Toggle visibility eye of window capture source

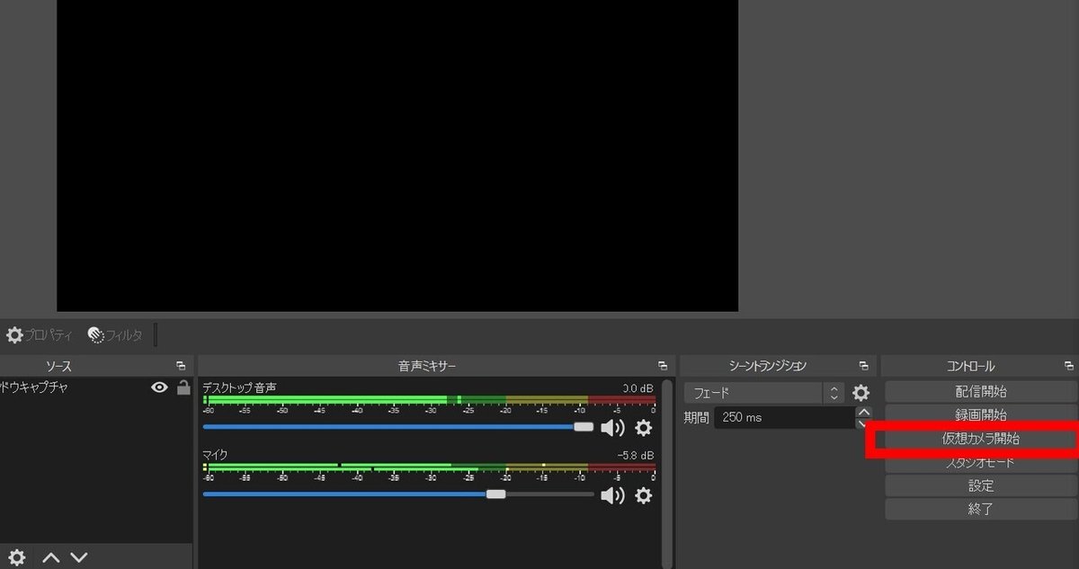160,387
